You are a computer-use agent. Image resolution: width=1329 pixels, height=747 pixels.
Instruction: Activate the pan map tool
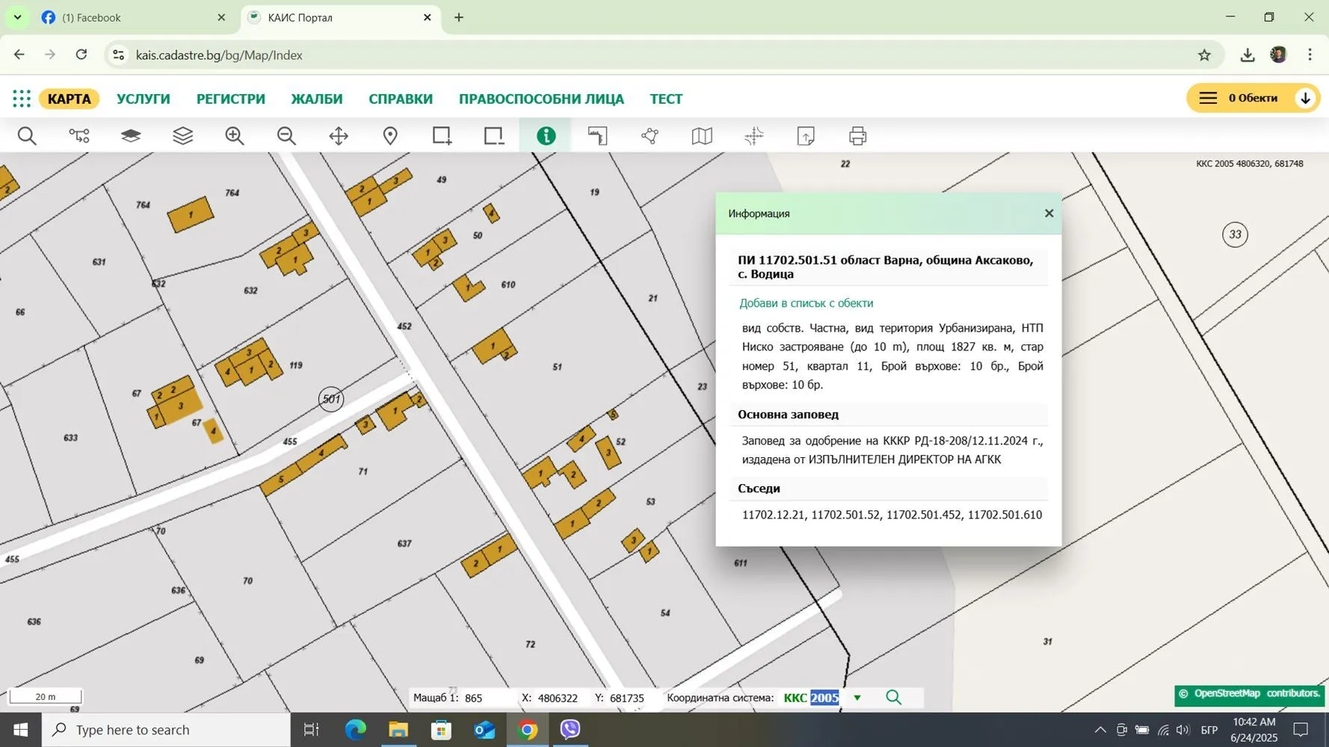click(339, 136)
